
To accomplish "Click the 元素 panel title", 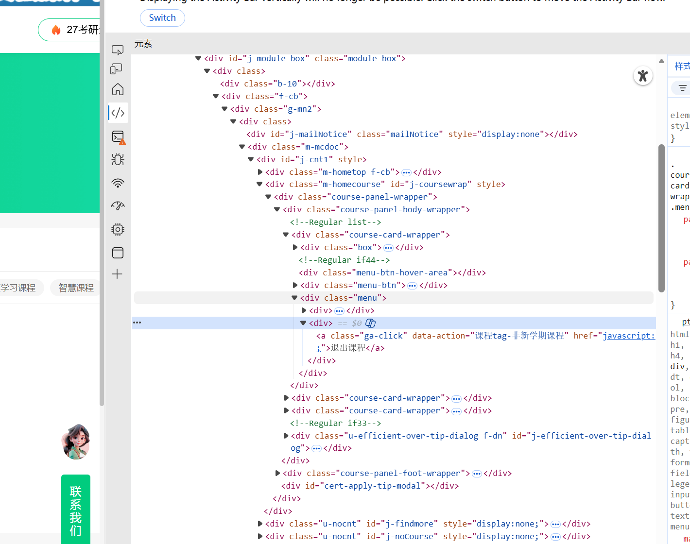I will point(143,44).
